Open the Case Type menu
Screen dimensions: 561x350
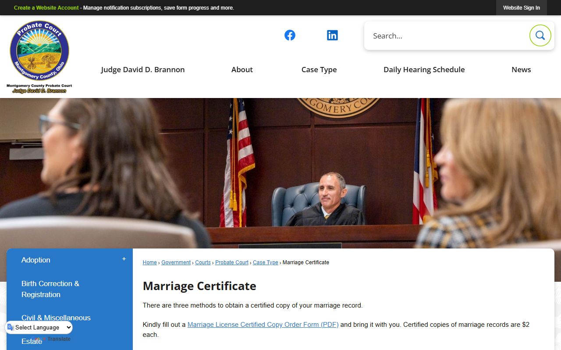click(x=319, y=70)
